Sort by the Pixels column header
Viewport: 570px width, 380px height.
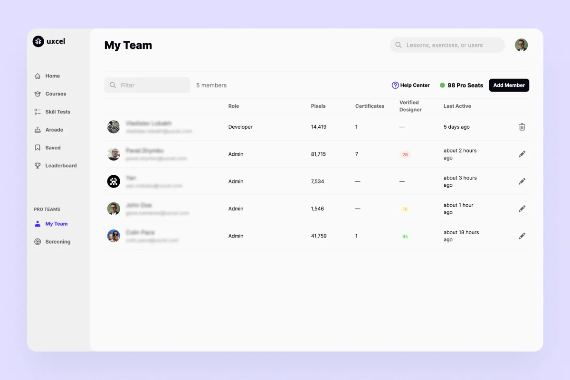(318, 106)
